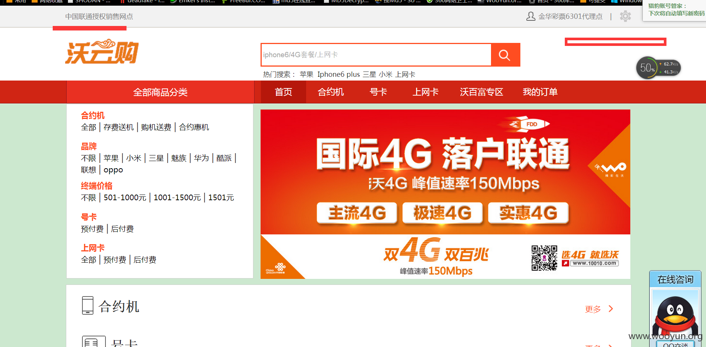Click 实惠4G banner button

[x=528, y=213]
